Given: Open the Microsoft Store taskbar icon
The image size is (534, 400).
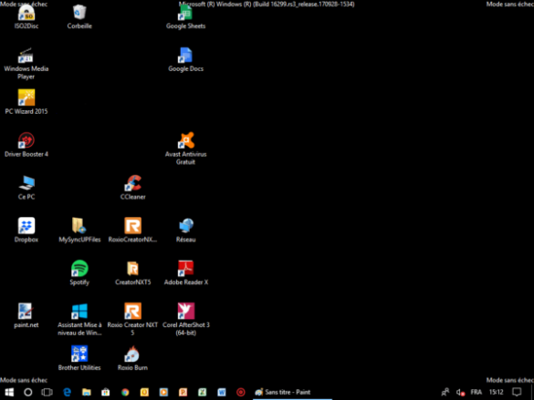Looking at the screenshot, I should point(106,392).
